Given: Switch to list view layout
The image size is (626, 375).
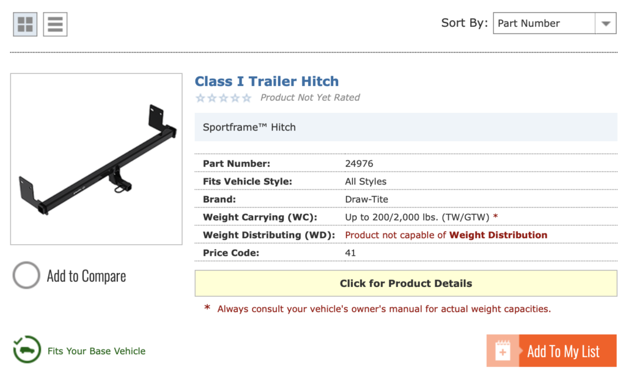Looking at the screenshot, I should point(55,24).
